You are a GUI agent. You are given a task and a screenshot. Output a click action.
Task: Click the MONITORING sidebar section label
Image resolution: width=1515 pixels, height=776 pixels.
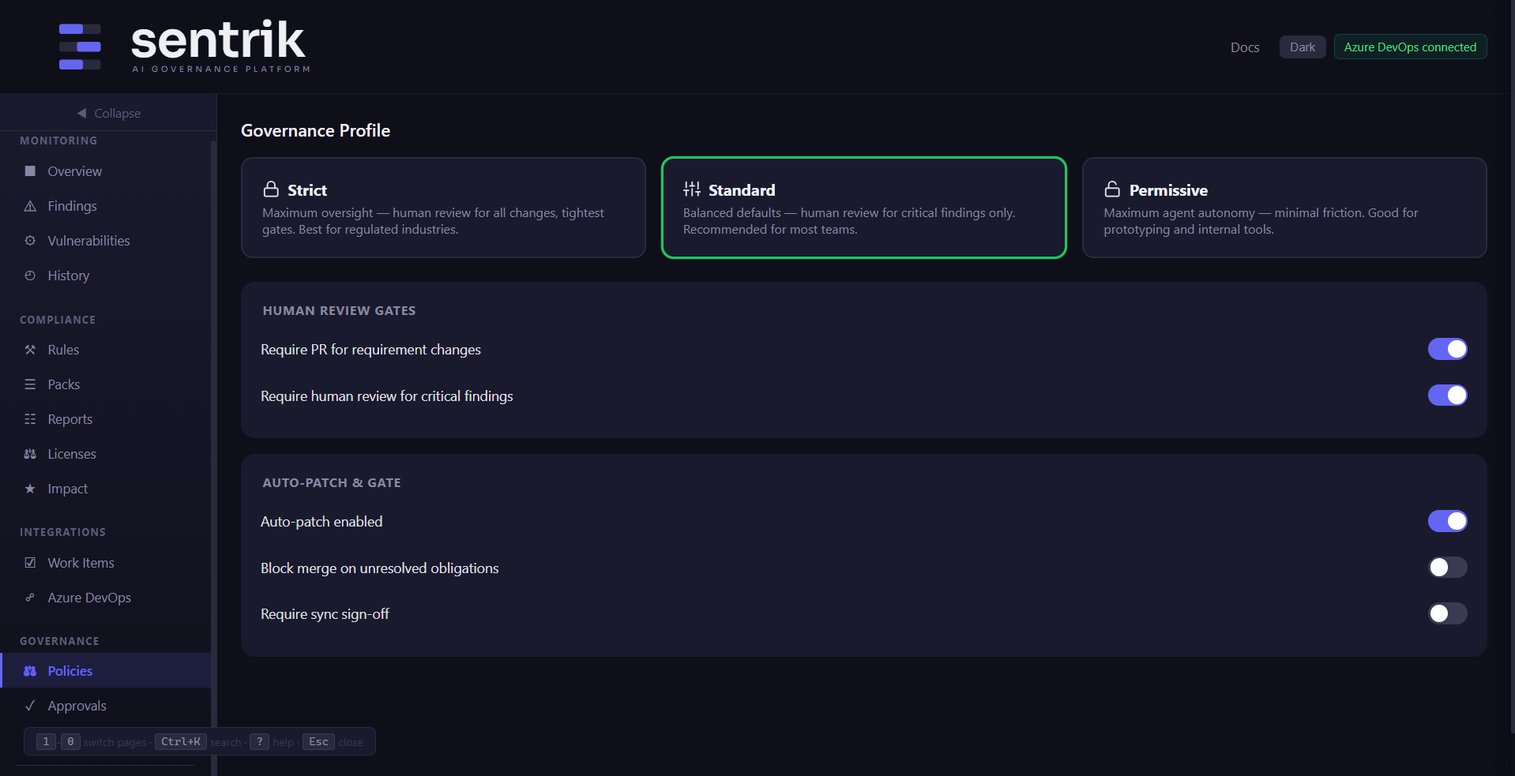[x=58, y=141]
